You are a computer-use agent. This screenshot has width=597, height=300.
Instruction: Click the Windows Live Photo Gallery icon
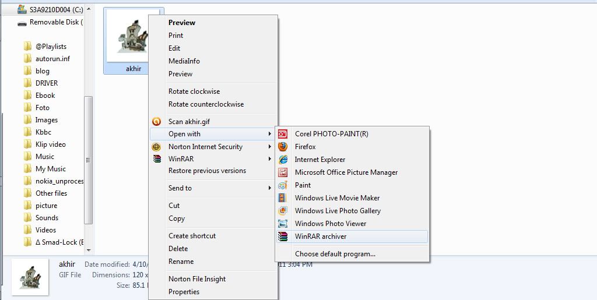point(283,211)
